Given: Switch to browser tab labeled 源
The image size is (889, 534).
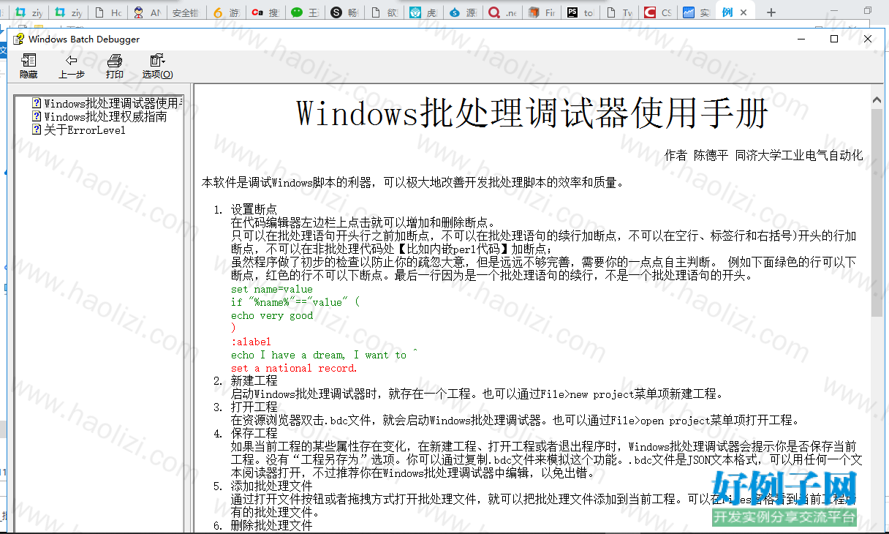Looking at the screenshot, I should (x=462, y=12).
